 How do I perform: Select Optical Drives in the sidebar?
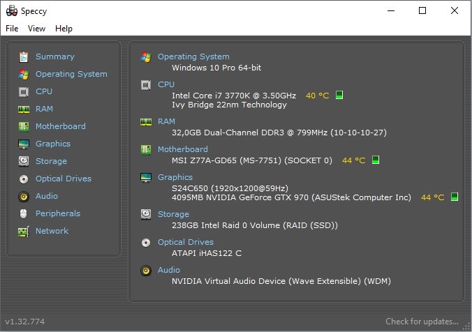64,179
